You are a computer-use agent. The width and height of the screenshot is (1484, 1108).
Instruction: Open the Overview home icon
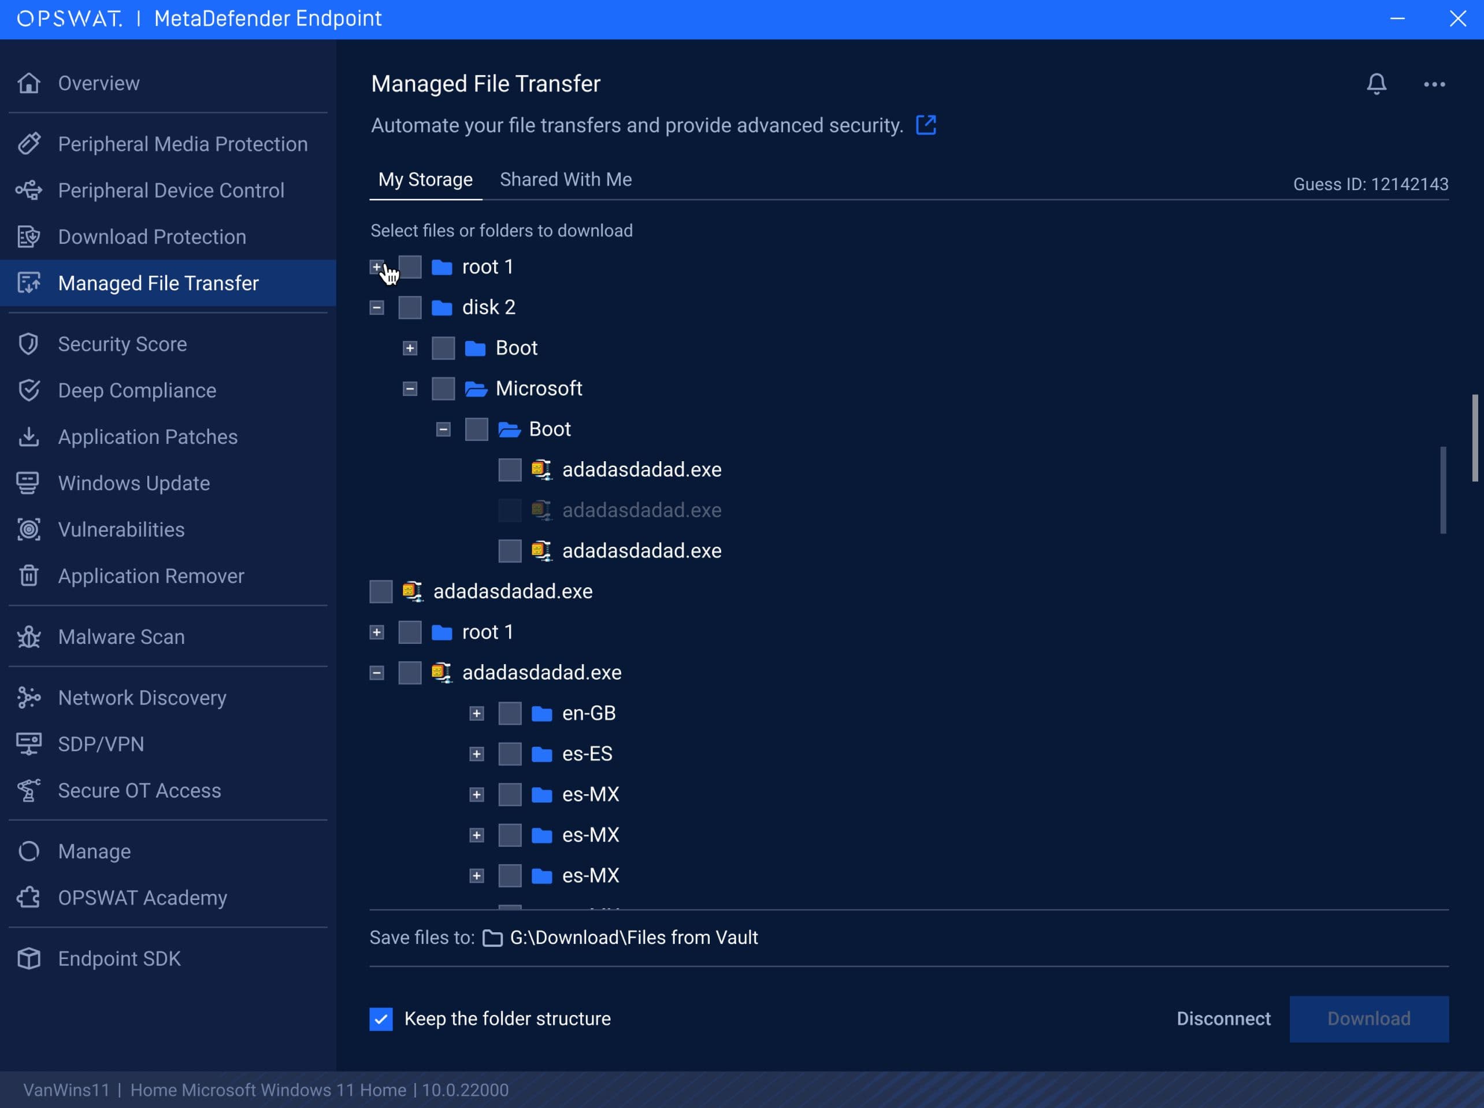coord(29,83)
